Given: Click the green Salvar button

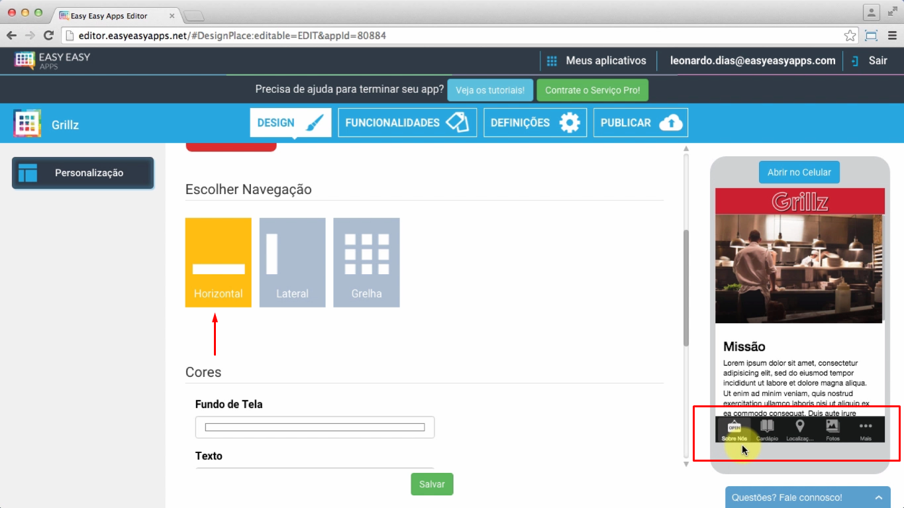Looking at the screenshot, I should pos(432,484).
